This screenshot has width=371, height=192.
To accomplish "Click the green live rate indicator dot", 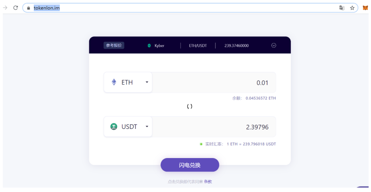I will [x=201, y=144].
